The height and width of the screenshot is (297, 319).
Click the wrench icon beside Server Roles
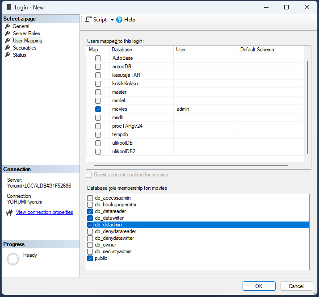coord(8,33)
